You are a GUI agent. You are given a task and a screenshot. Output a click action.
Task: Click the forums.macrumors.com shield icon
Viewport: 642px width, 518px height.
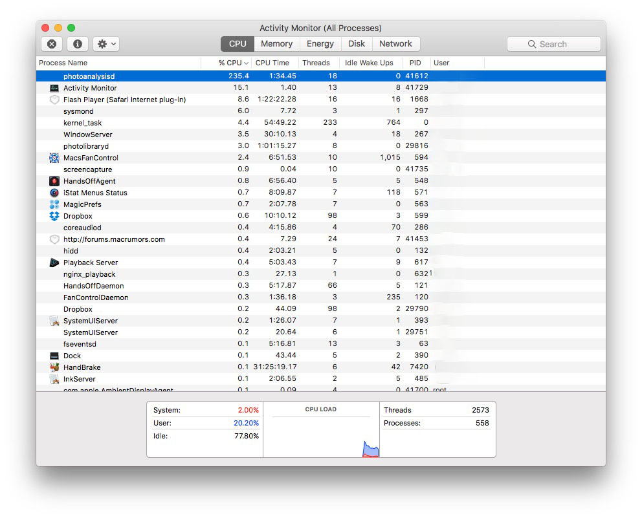point(54,239)
